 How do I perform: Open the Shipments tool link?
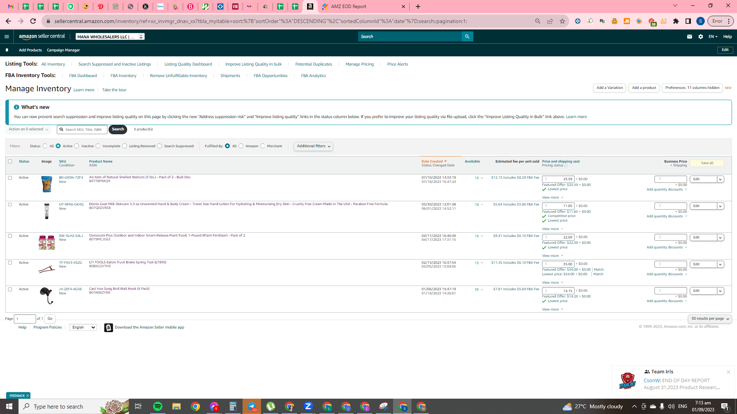pyautogui.click(x=230, y=76)
